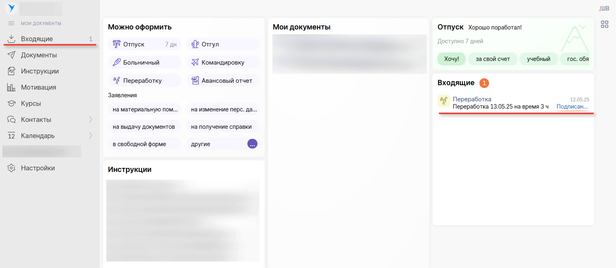Expand the Календарь submenu chevron
The width and height of the screenshot is (616, 268).
coord(91,136)
